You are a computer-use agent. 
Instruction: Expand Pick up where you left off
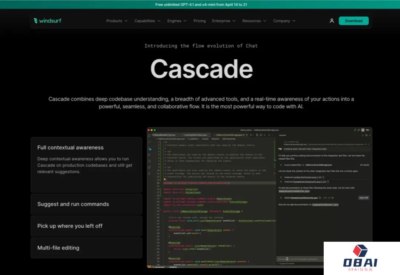tap(86, 226)
